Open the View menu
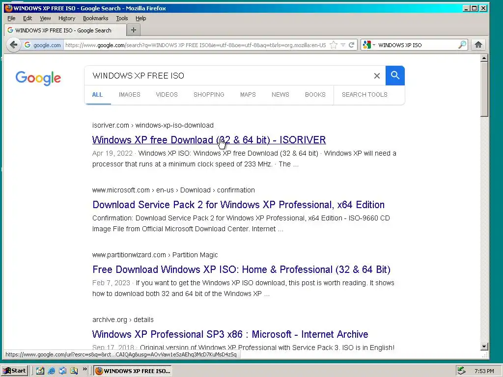 point(45,18)
